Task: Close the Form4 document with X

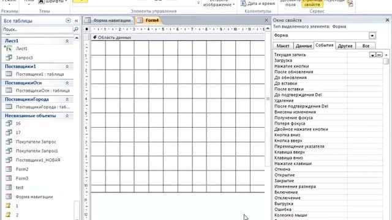Action: pyautogui.click(x=266, y=20)
